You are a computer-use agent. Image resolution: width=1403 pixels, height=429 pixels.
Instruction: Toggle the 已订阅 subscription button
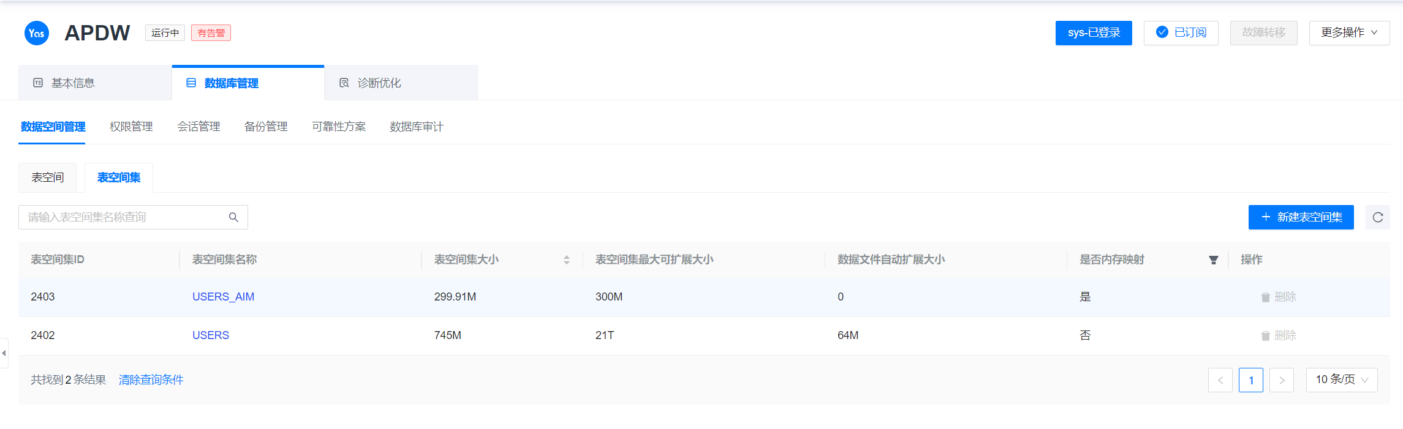[1181, 32]
